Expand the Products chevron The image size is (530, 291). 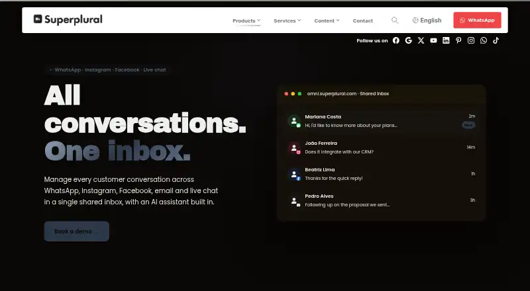click(258, 21)
